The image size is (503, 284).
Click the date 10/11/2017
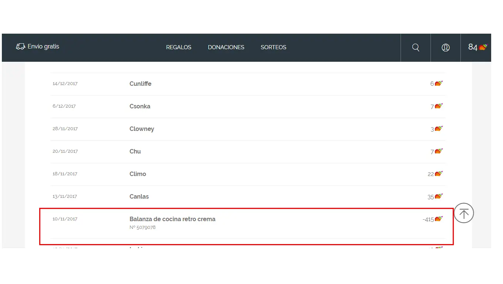tap(65, 219)
